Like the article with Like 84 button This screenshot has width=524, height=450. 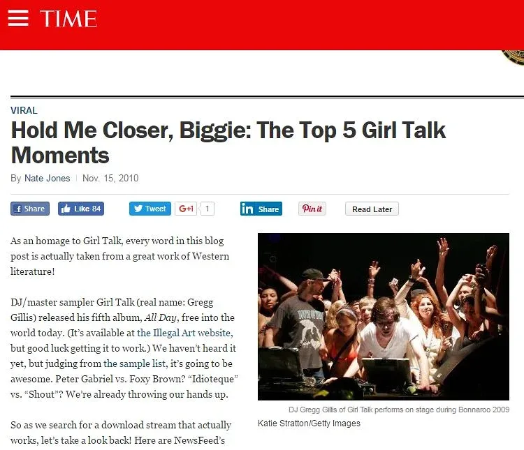click(81, 209)
